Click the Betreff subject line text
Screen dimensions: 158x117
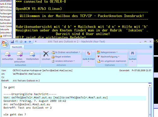click(26, 81)
